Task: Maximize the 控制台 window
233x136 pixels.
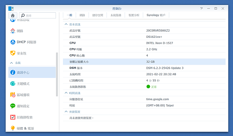Action: coord(216,9)
